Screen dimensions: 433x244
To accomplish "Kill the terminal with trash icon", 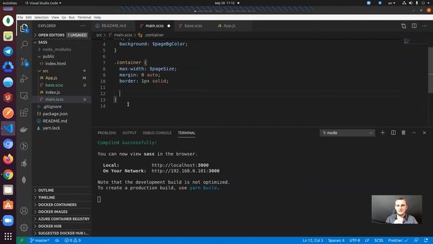I will [x=403, y=133].
